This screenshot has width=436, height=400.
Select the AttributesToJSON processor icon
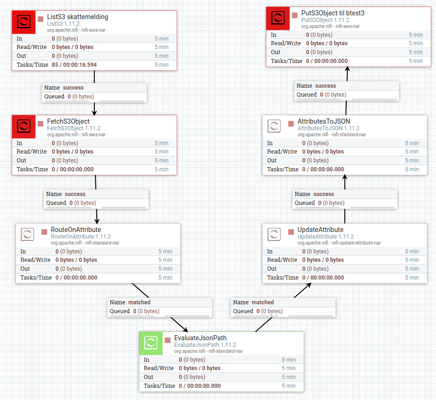coord(274,126)
